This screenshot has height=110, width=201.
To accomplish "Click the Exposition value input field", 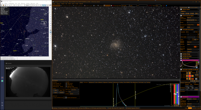I will pyautogui.click(x=189, y=32).
